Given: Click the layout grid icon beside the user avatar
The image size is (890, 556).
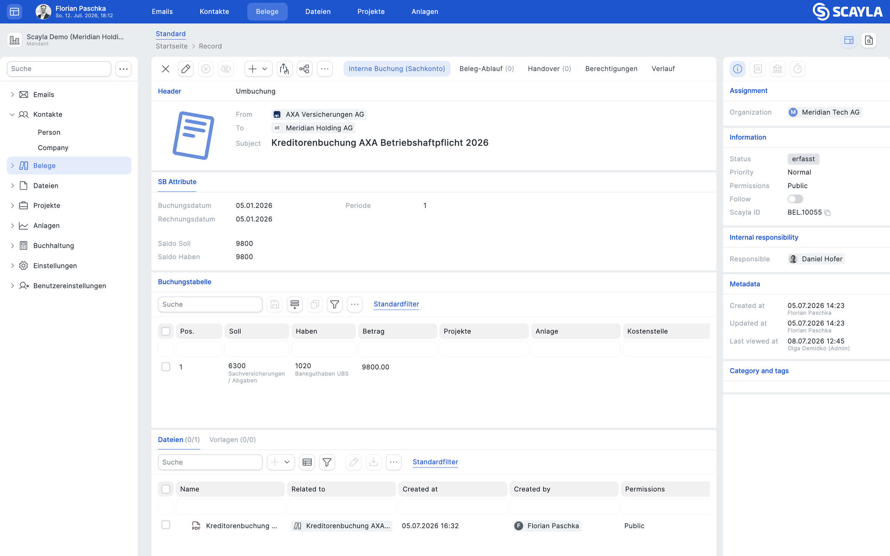Looking at the screenshot, I should 14,12.
